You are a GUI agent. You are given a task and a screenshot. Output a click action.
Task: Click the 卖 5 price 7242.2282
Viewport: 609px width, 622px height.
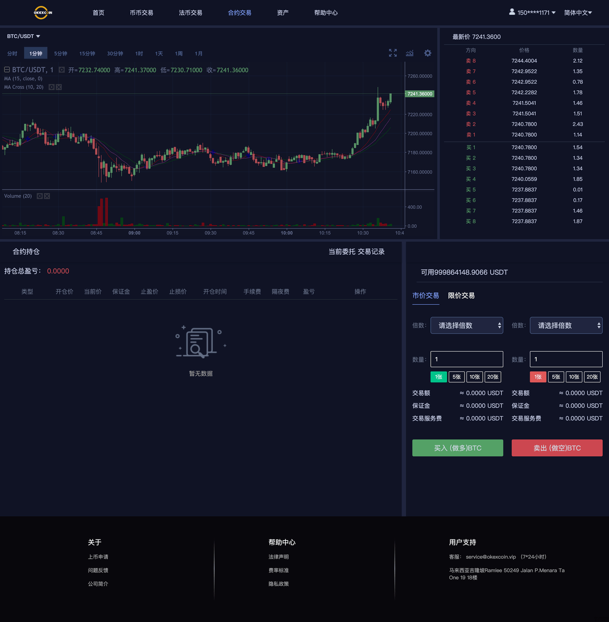524,92
